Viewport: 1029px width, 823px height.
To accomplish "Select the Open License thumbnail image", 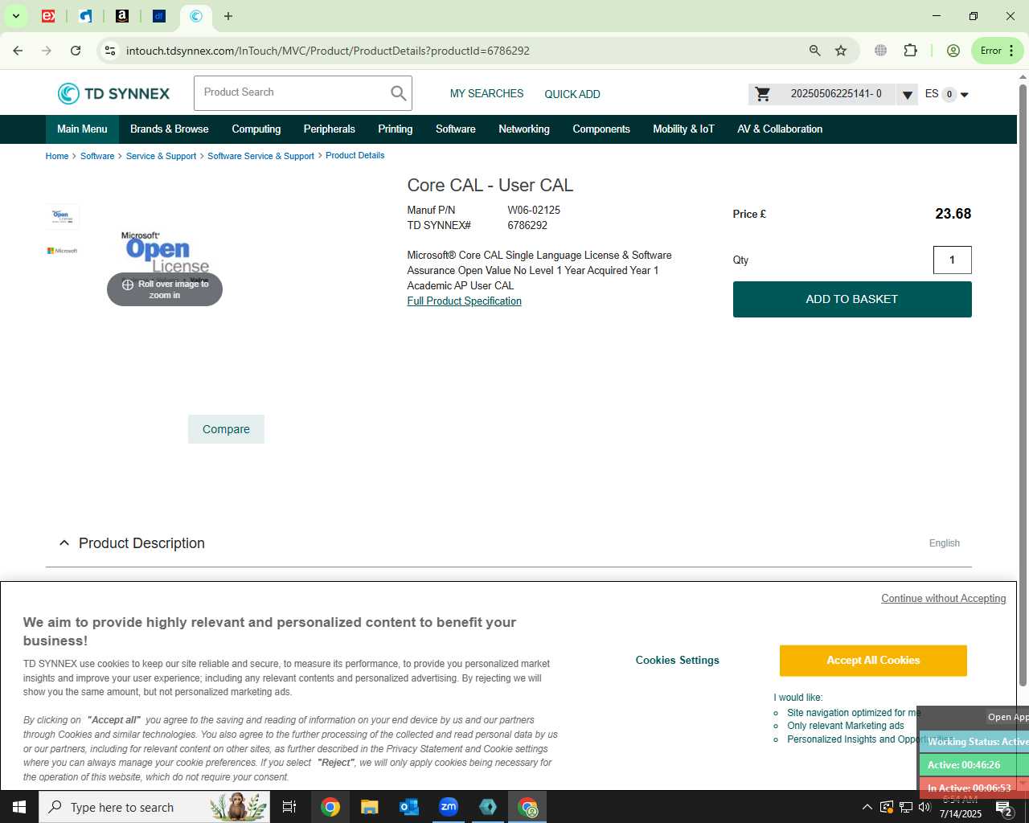I will point(63,217).
